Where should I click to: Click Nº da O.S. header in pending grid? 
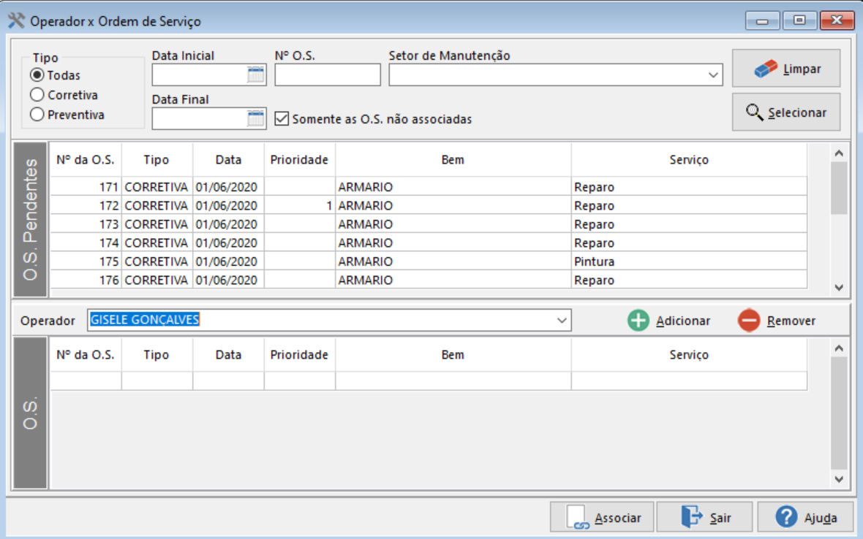tap(86, 160)
